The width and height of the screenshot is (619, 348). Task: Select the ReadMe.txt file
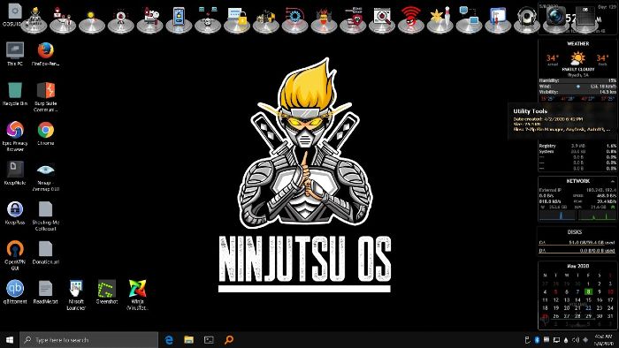(45, 292)
